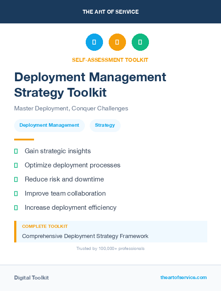Viewport: 221px width, 291px height.
Task: Click the text Optimize deployment processes
Action: coord(72,165)
